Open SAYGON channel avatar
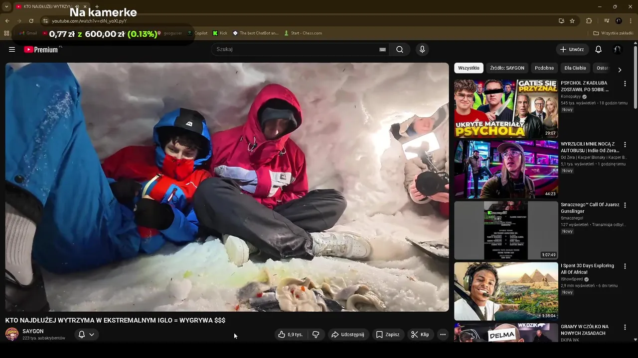 click(x=12, y=334)
